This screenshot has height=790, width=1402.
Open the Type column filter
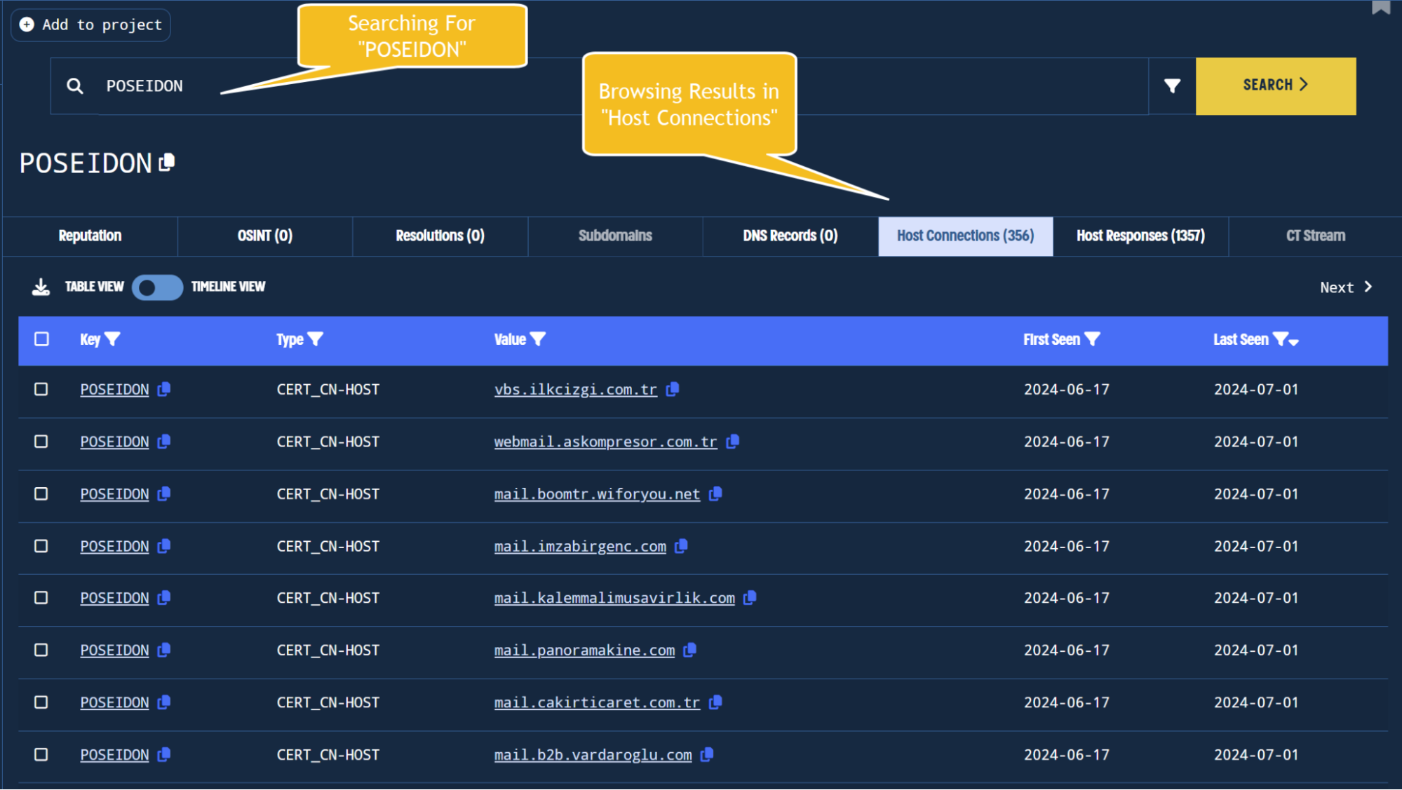tap(316, 339)
